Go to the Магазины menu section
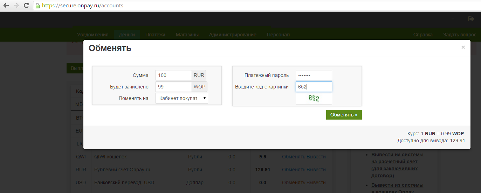Screen dimensions: 481x193 pyautogui.click(x=187, y=35)
